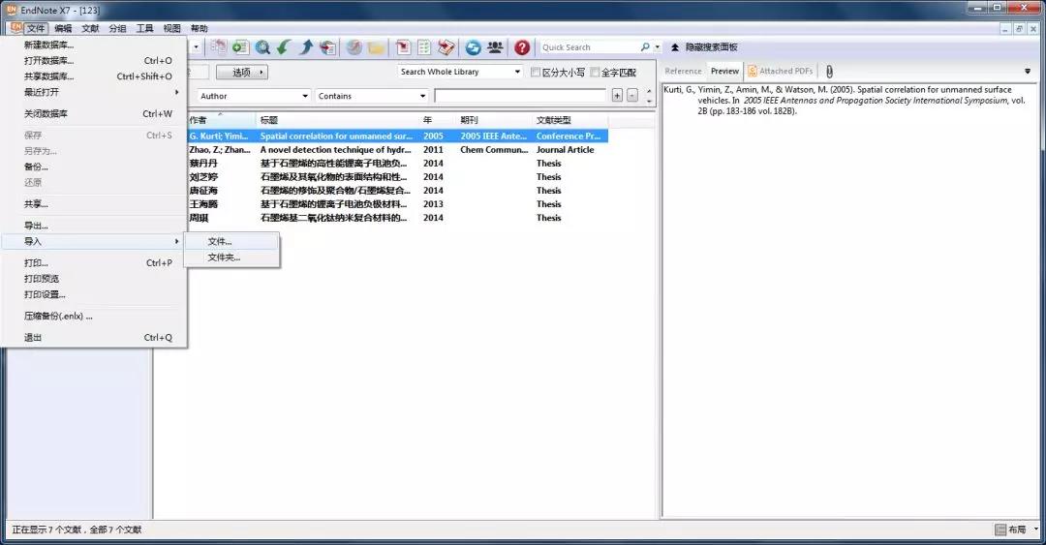Click the up arrow next to 隐藏搜索面板
This screenshot has height=545, width=1046.
[675, 47]
